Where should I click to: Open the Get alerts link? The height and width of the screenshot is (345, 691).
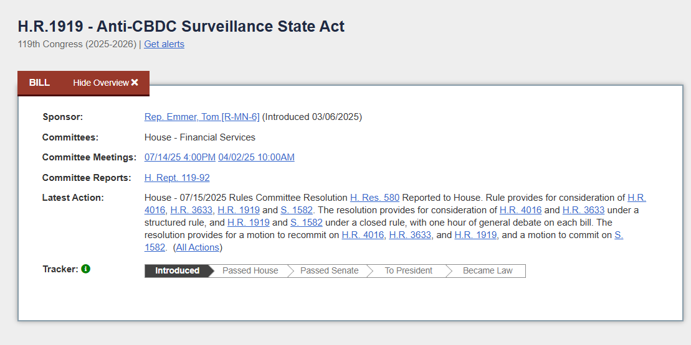pos(164,44)
